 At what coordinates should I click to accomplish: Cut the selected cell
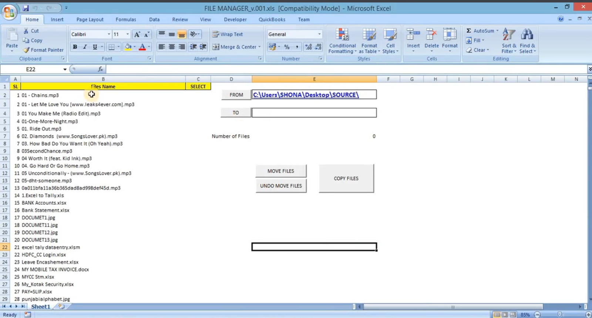(x=31, y=31)
